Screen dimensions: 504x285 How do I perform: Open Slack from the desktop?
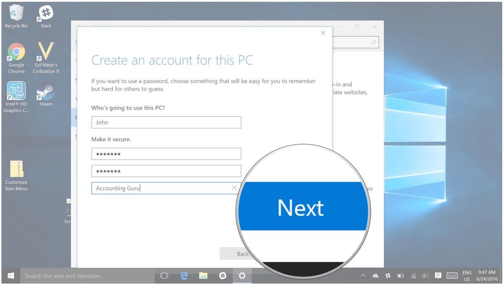(x=45, y=12)
